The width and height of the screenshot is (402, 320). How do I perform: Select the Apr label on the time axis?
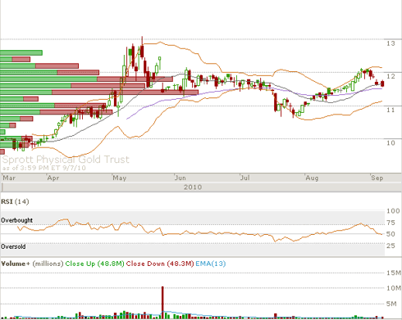point(53,178)
